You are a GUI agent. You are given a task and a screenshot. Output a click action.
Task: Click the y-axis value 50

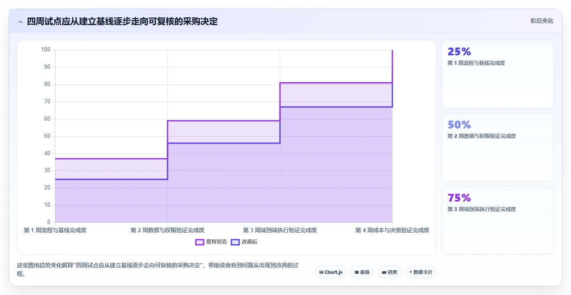[47, 136]
